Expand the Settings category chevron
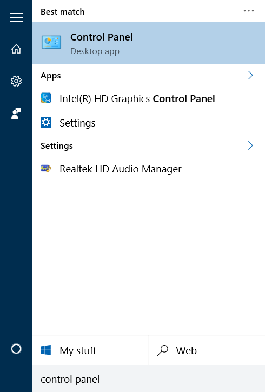This screenshot has width=265, height=392. (x=250, y=145)
